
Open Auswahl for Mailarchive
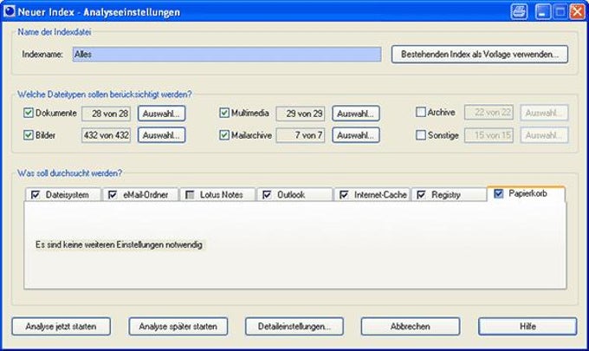pos(356,135)
